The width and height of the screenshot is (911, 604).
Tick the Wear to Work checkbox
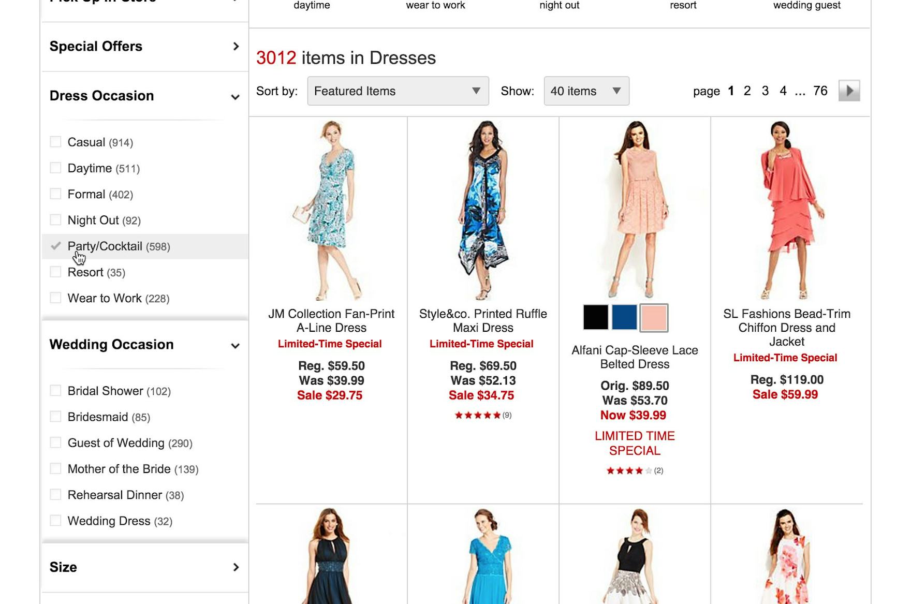[55, 298]
